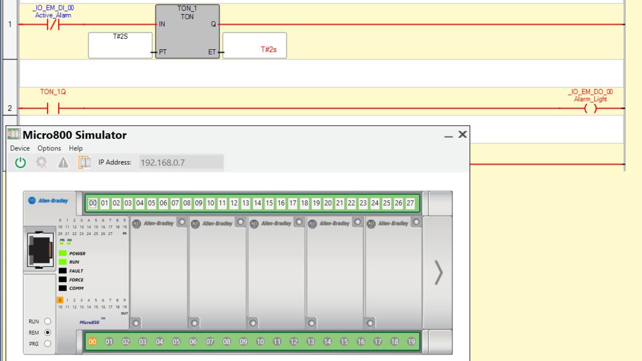Select the Alarm_Light output coil
The height and width of the screenshot is (361, 642).
coord(591,108)
